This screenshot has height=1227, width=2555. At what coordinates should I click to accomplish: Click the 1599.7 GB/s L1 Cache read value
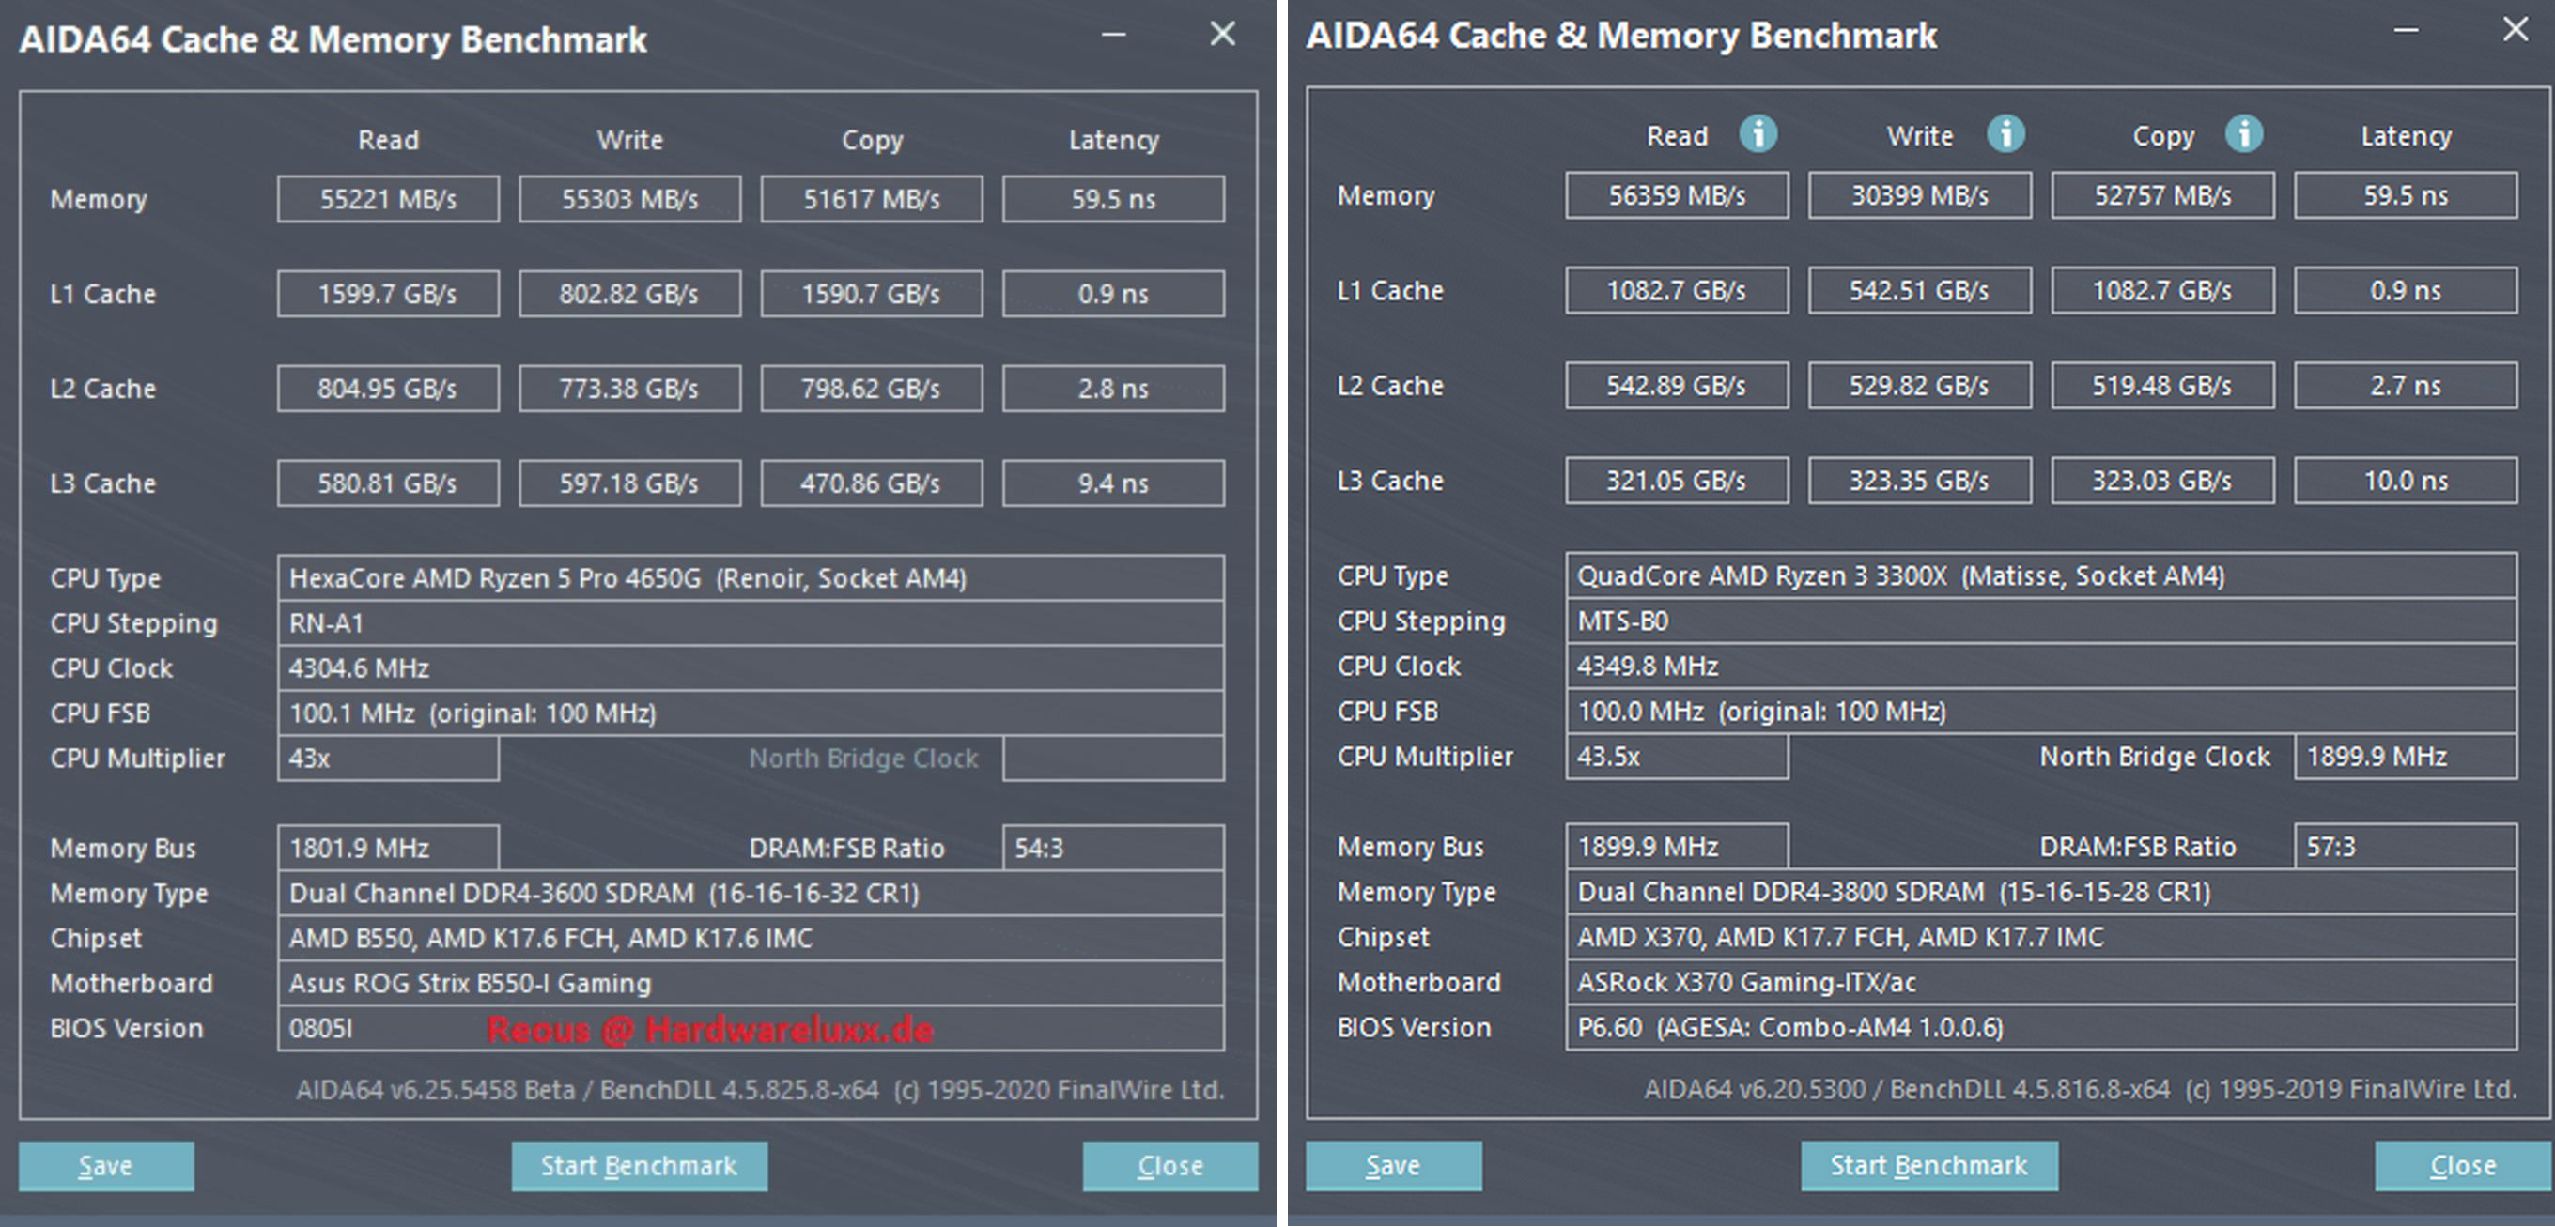point(388,295)
